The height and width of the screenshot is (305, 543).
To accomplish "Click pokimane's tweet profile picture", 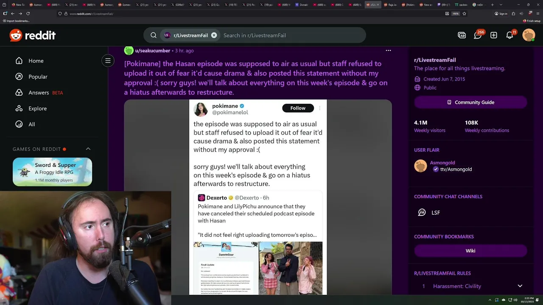I will (201, 109).
